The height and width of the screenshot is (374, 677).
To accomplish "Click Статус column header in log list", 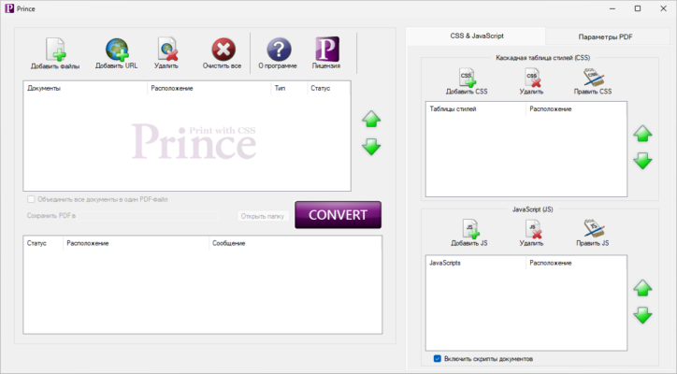I will coord(43,243).
